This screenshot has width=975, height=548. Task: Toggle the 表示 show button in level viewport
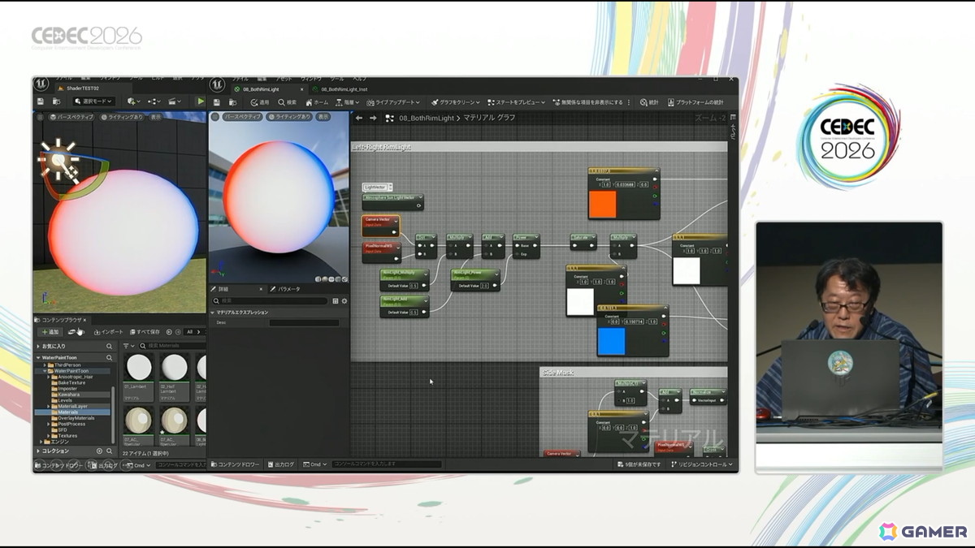click(x=155, y=117)
